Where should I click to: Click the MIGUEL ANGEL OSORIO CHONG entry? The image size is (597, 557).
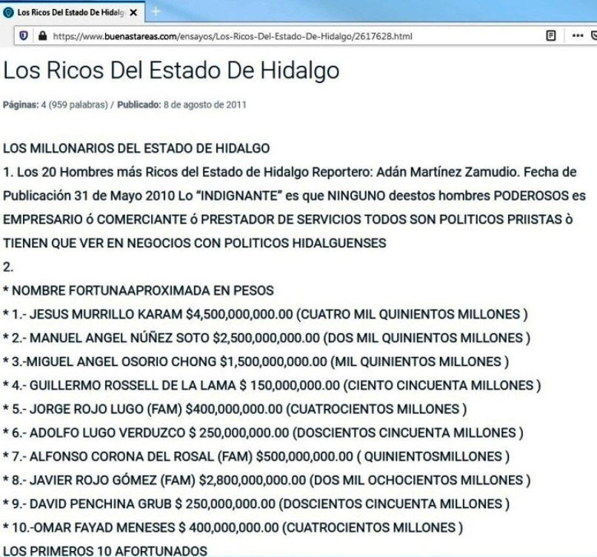(x=256, y=361)
